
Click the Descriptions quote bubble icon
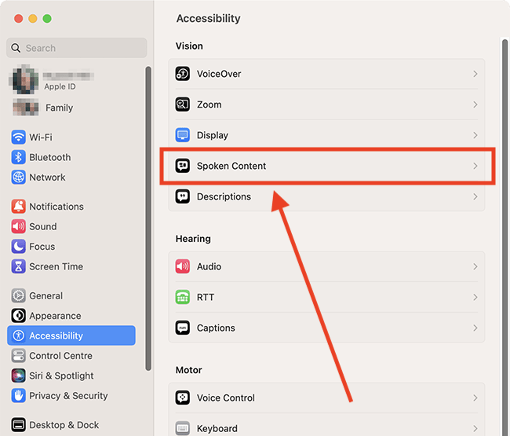tap(183, 196)
